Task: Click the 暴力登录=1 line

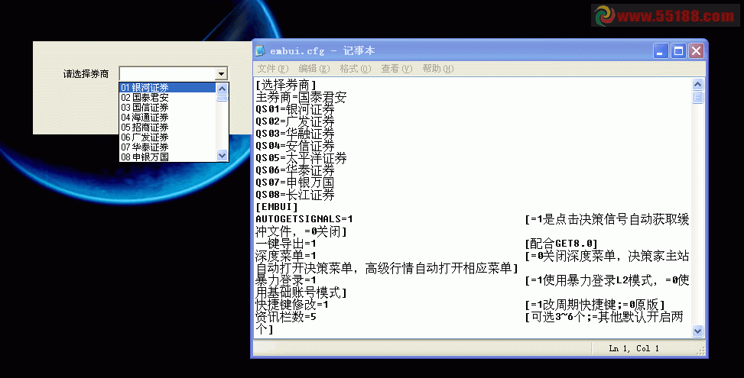Action: click(286, 280)
